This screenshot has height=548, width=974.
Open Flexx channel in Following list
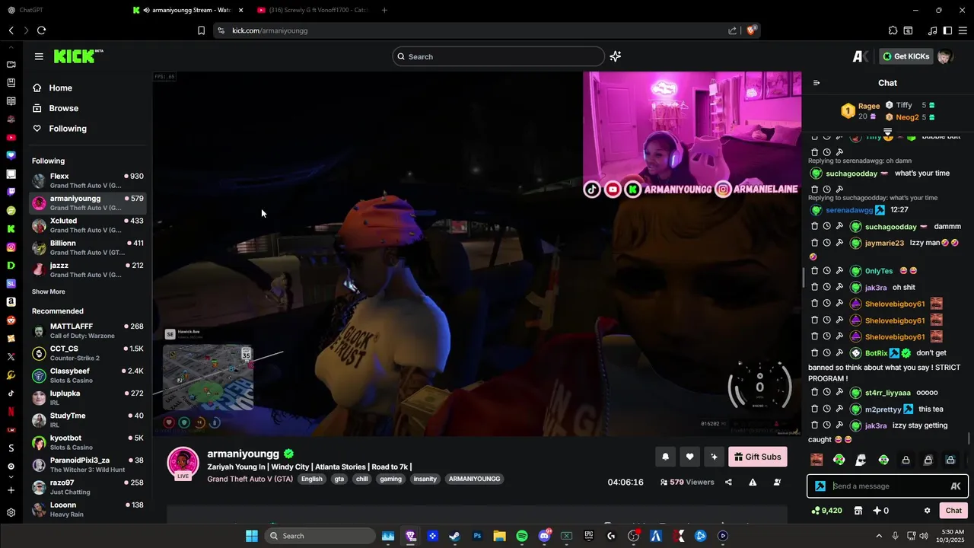pos(88,180)
